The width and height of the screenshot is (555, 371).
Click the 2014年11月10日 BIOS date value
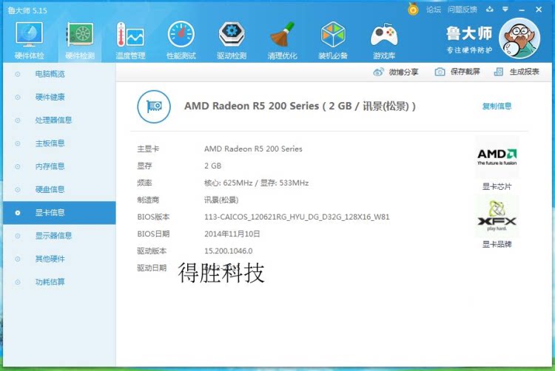pos(232,234)
